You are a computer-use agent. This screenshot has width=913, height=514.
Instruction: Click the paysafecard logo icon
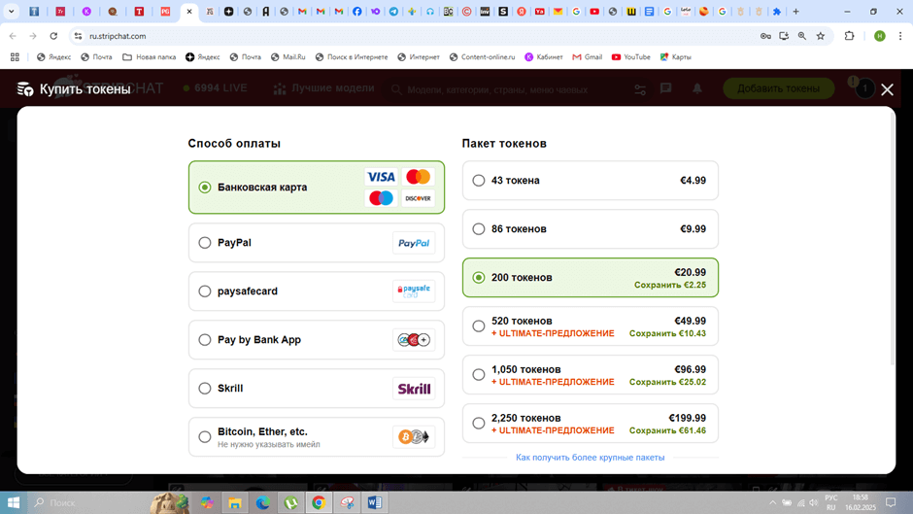[x=414, y=291]
